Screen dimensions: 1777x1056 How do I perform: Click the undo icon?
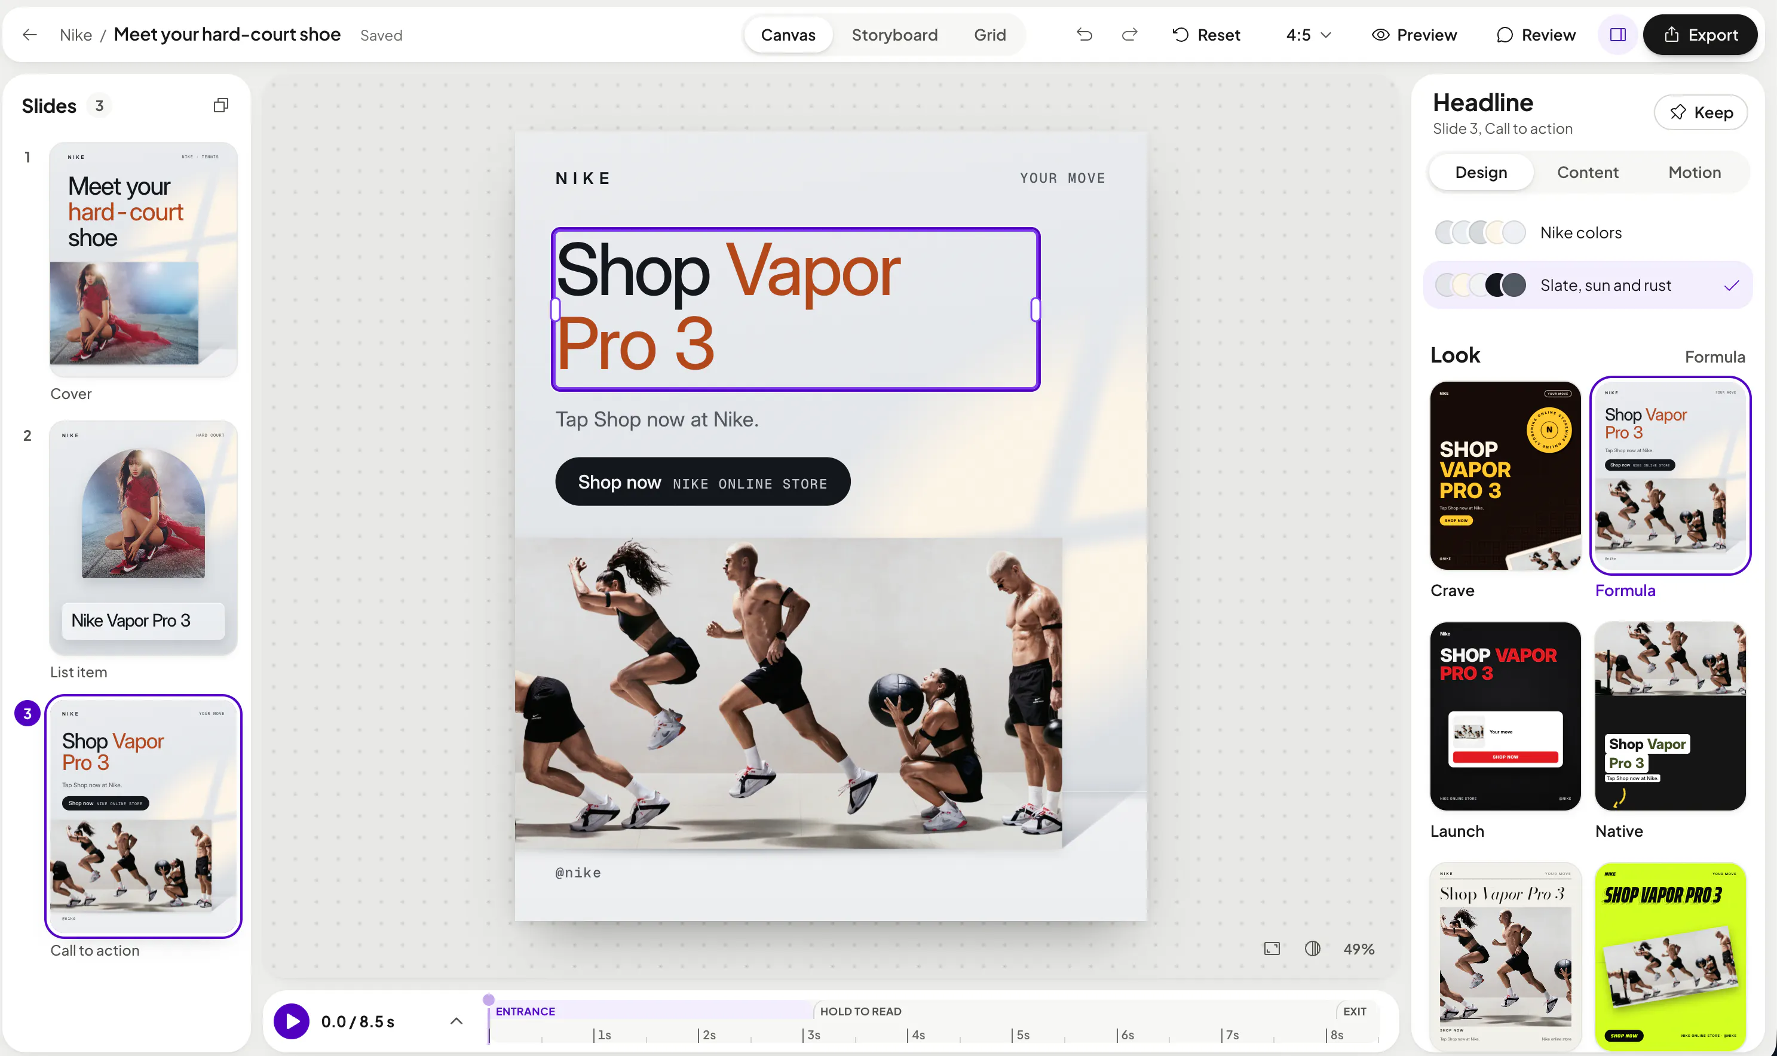(x=1084, y=35)
